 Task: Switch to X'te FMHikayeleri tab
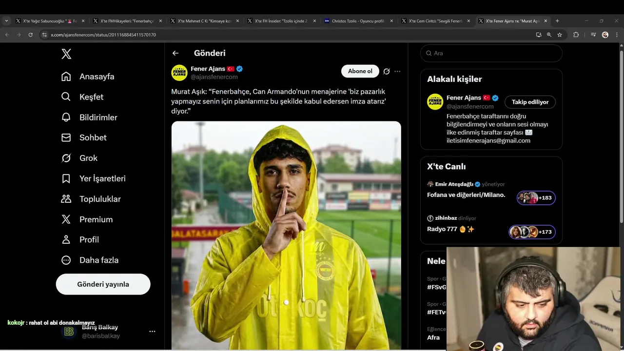click(127, 21)
